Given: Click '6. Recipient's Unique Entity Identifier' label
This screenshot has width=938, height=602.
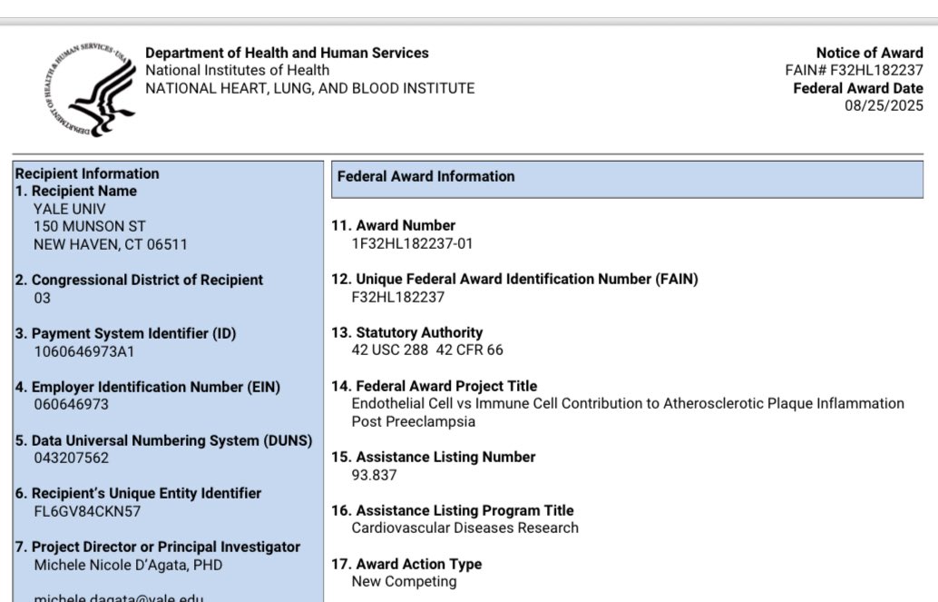Looking at the screenshot, I should coord(138,493).
